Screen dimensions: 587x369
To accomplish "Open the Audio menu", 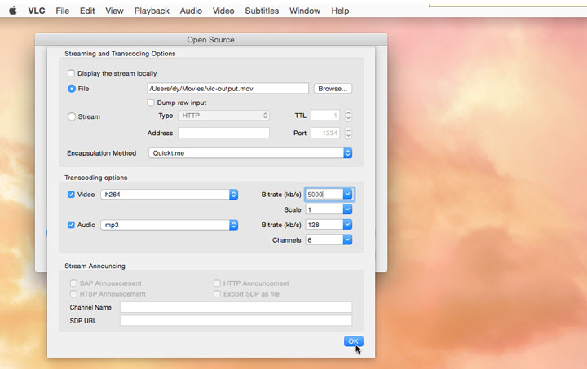I will [x=191, y=11].
